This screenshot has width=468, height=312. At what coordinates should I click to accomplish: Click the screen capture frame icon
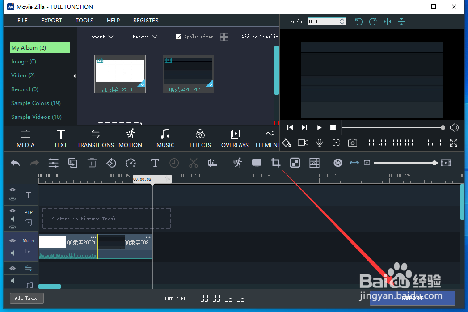[336, 143]
